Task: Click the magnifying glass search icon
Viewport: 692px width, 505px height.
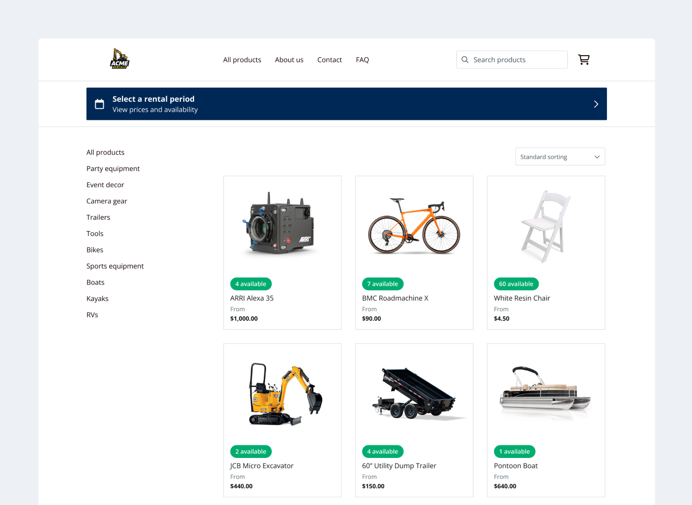Action: click(465, 60)
